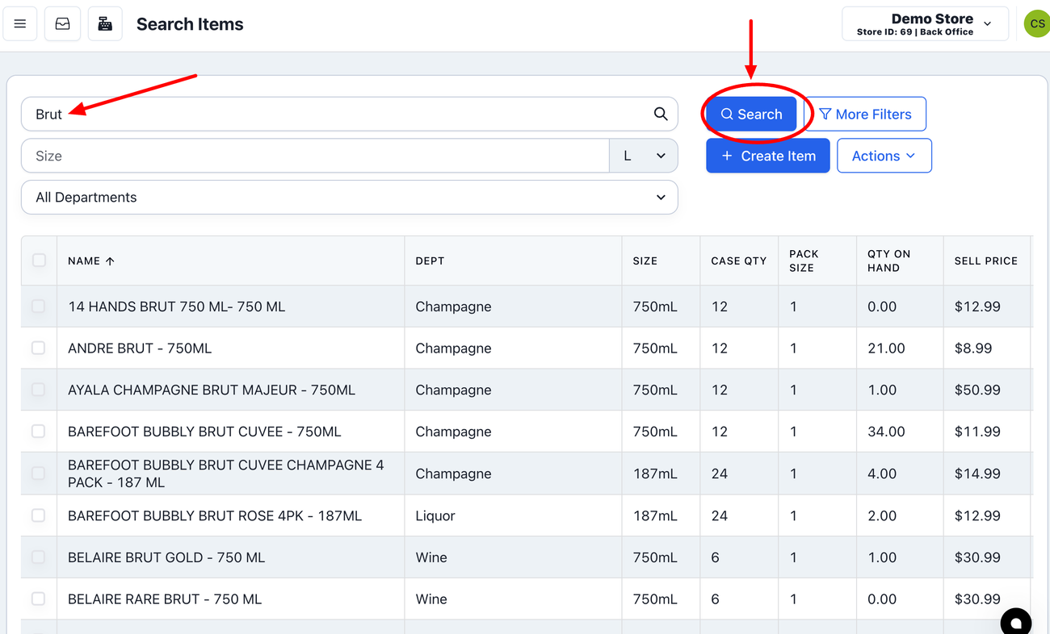Click the magnifier icon in search field
1050x634 pixels.
click(x=660, y=115)
